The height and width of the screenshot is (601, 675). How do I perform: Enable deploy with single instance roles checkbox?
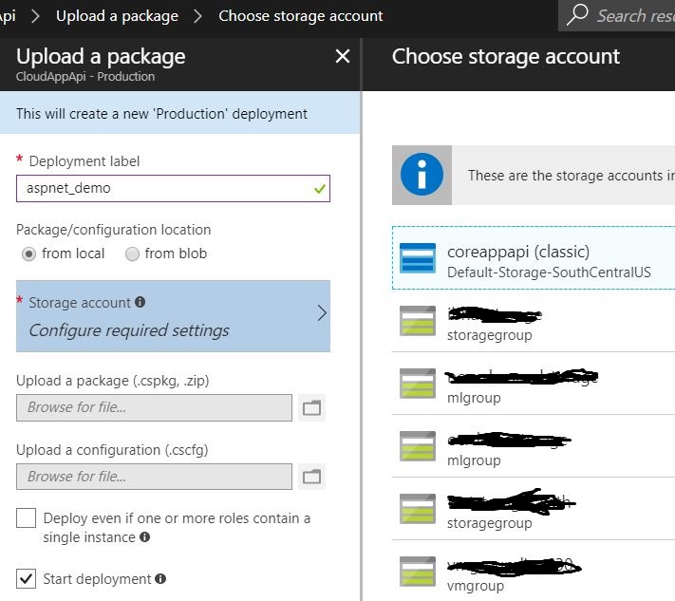click(27, 518)
